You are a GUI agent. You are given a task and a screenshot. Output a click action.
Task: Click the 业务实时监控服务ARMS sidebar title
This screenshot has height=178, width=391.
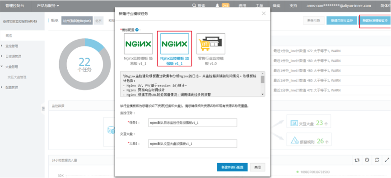pyautogui.click(x=20, y=22)
